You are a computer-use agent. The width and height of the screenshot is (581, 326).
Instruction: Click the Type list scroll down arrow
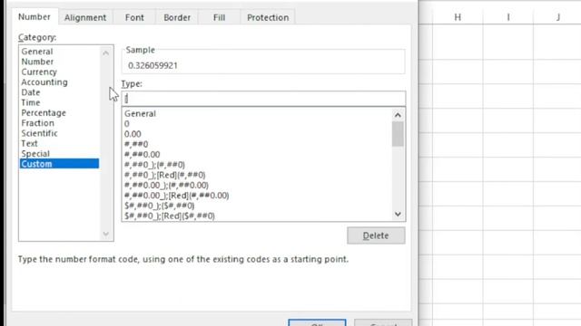click(398, 214)
